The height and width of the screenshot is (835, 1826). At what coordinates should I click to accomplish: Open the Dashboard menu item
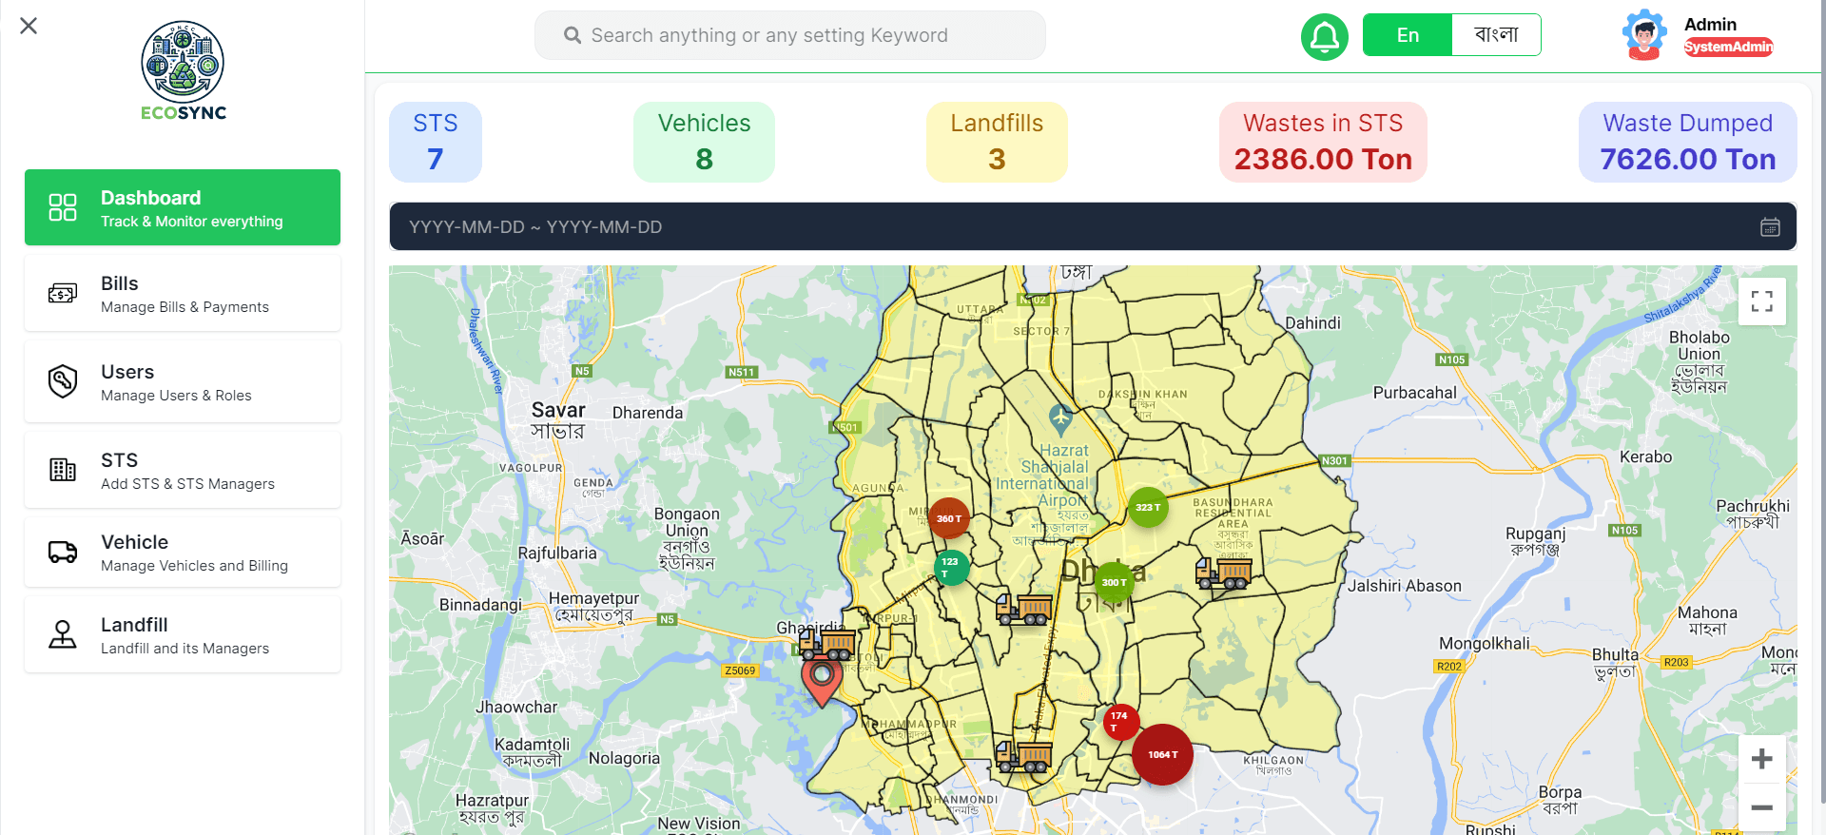coord(183,207)
